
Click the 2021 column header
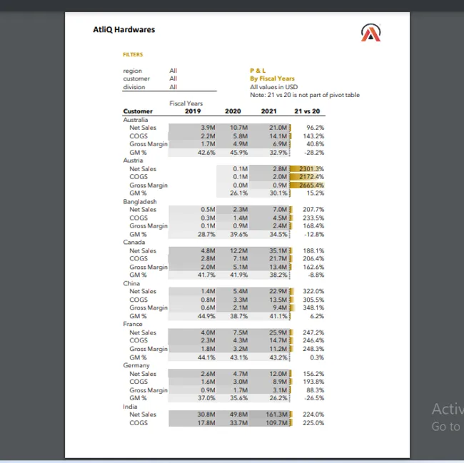pyautogui.click(x=268, y=111)
